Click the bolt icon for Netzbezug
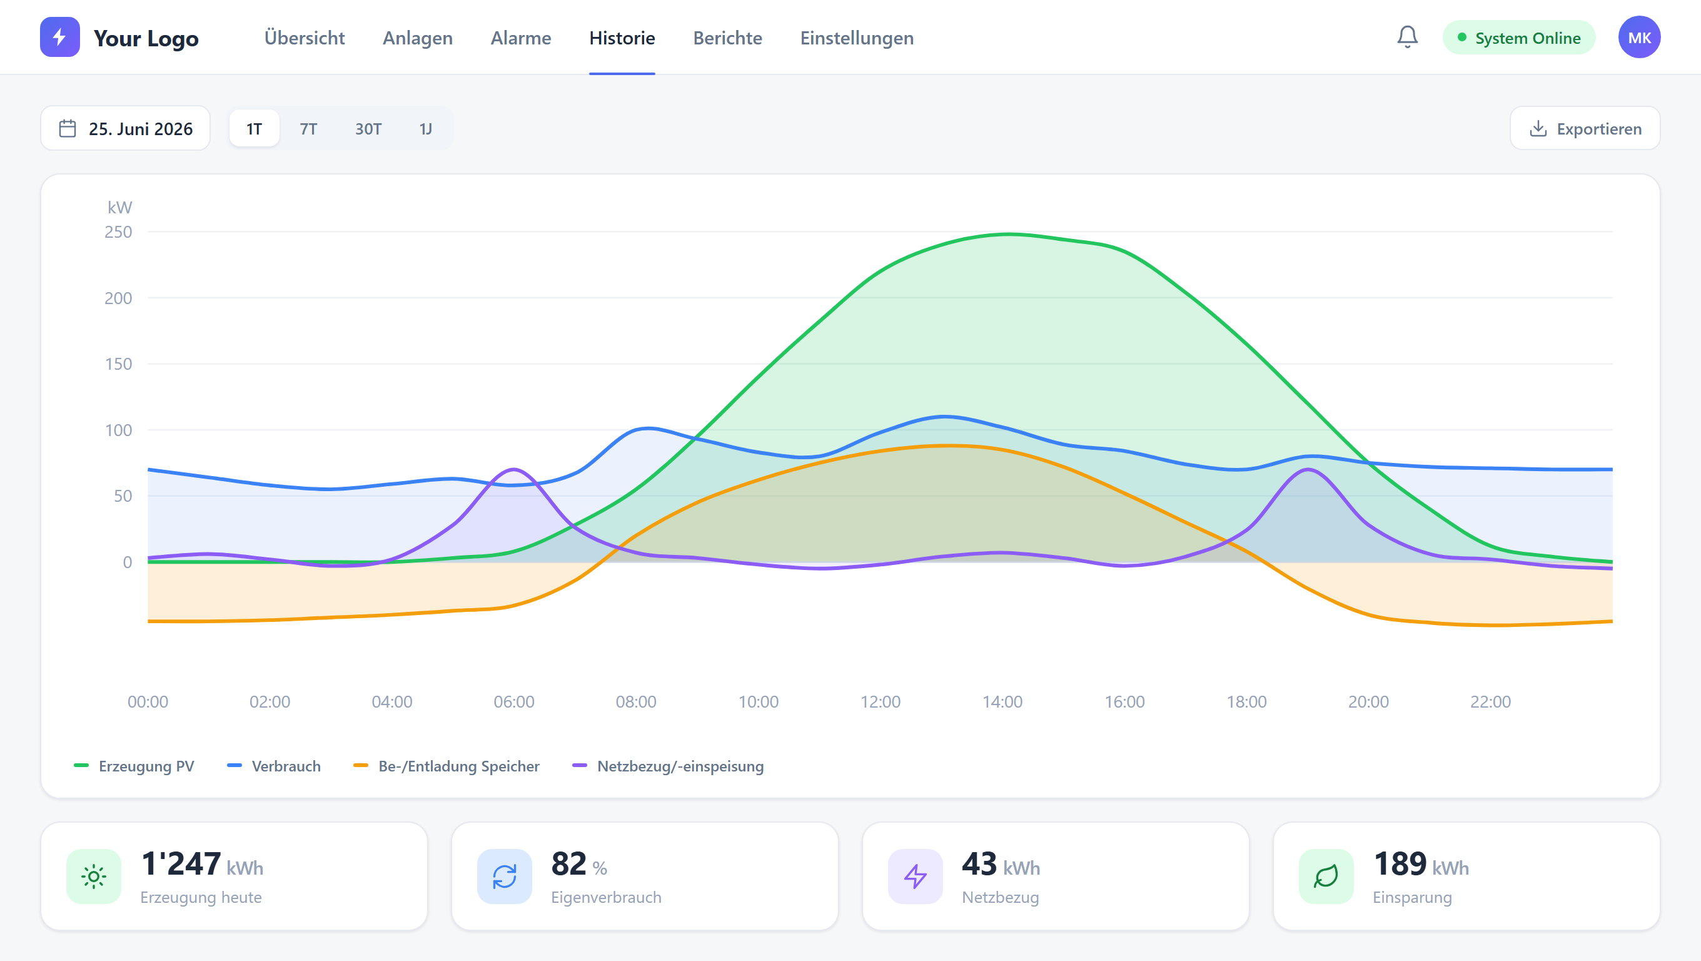1701x961 pixels. tap(915, 877)
